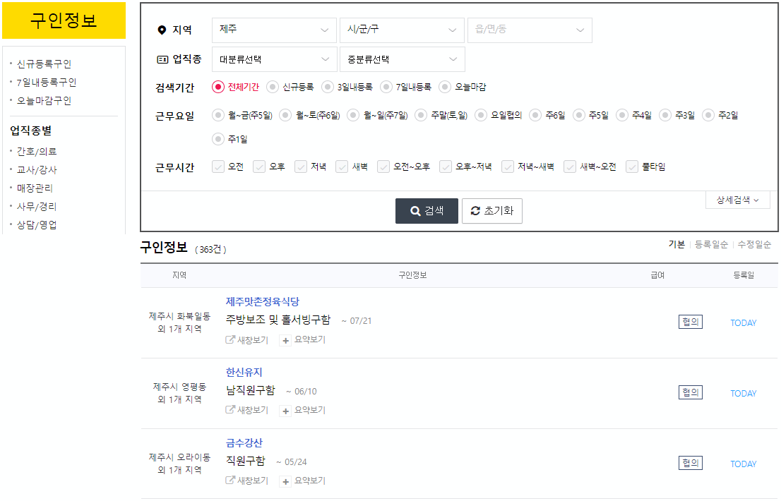Click the location pin icon beside 지역
The image size is (781, 501).
click(x=162, y=30)
